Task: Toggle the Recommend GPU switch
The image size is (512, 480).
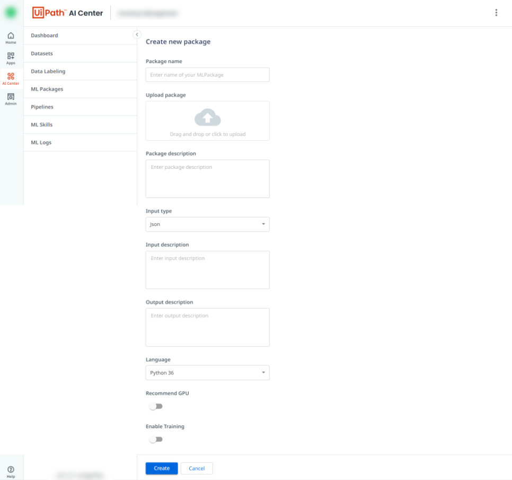Action: [x=156, y=406]
